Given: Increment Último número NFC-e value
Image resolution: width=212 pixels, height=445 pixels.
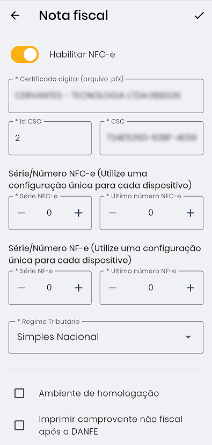Looking at the screenshot, I should pyautogui.click(x=191, y=213).
